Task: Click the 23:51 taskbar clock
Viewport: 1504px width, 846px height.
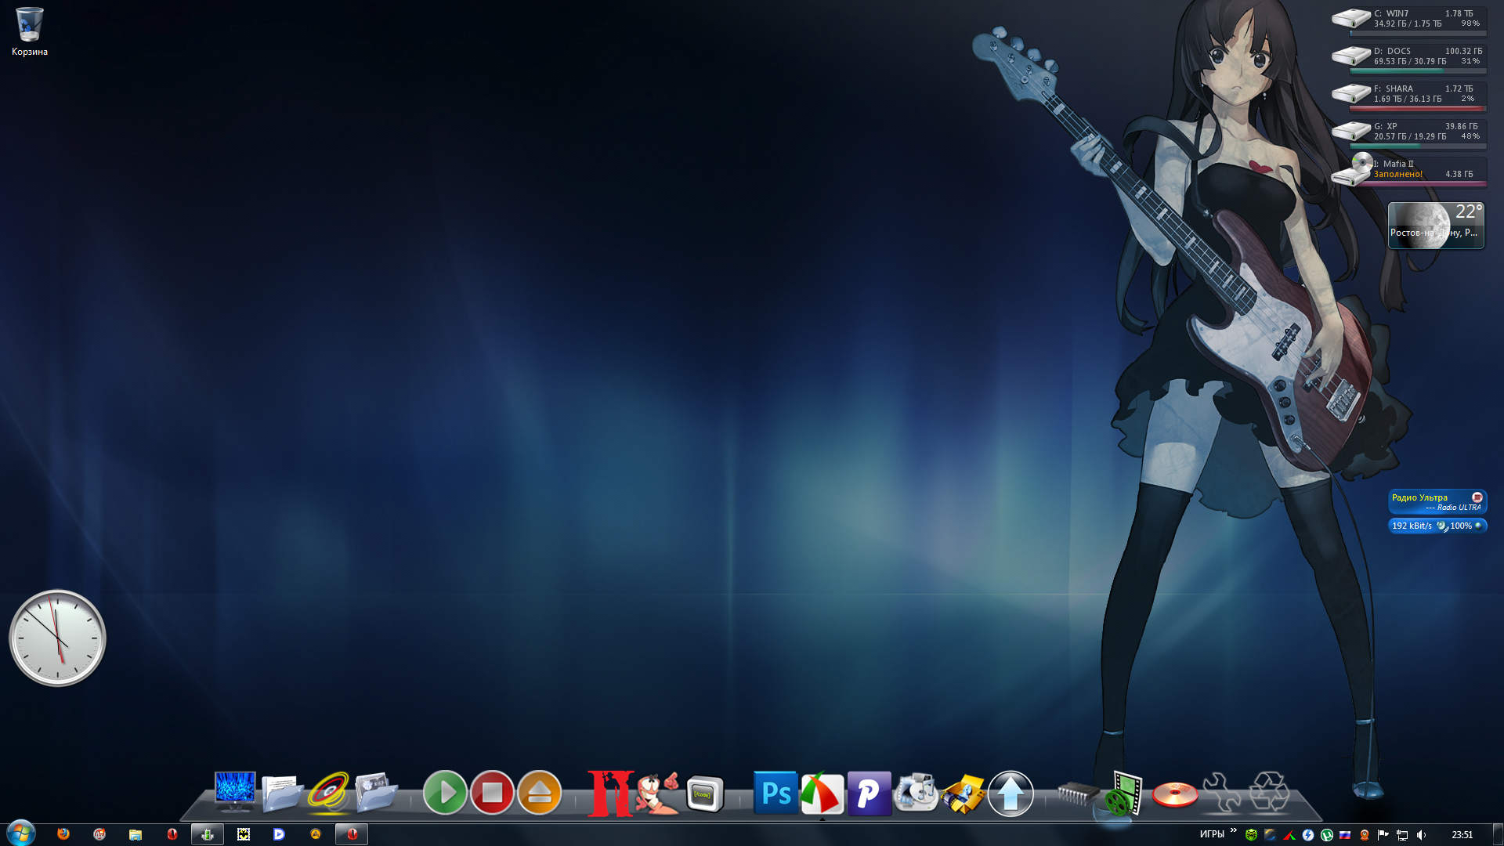Action: coord(1462,835)
